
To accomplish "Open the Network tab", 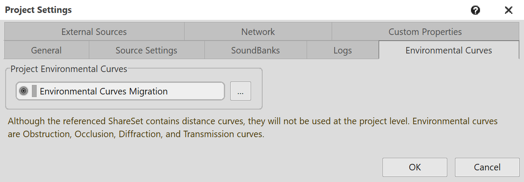I will tap(258, 32).
